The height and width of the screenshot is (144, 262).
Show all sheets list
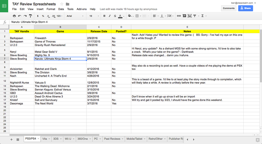18,139
